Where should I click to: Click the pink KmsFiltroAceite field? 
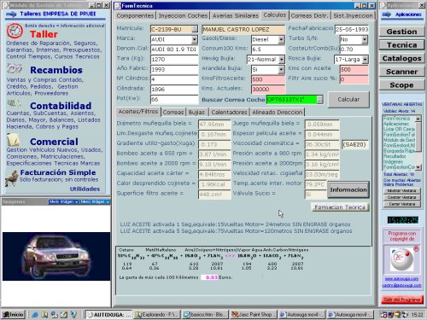pyautogui.click(x=268, y=79)
